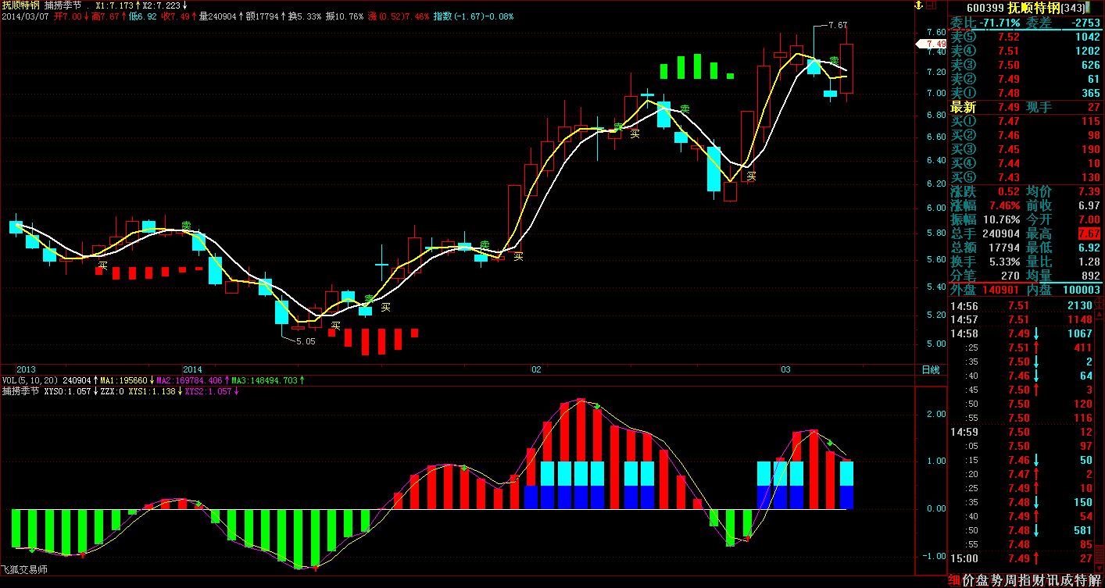Click the VOL(5,10,20) indicator label
The width and height of the screenshot is (1105, 588).
30,380
